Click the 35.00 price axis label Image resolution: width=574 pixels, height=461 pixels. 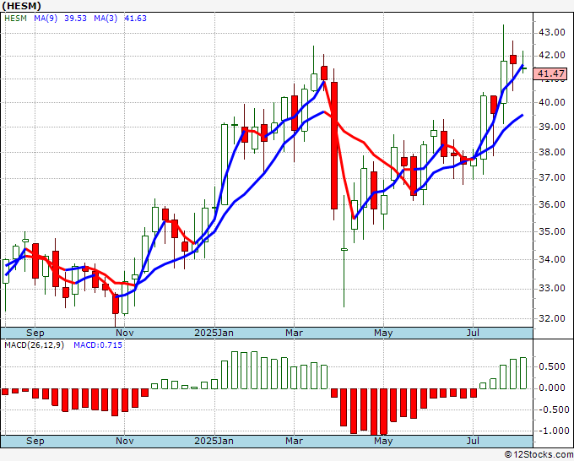552,231
